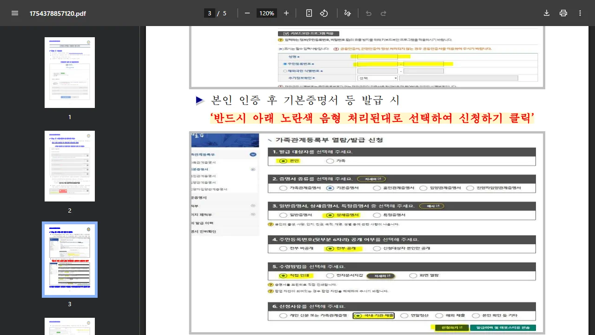Viewport: 595px width, 335px height.
Task: Rotate the document counterclockwise
Action: 324,13
